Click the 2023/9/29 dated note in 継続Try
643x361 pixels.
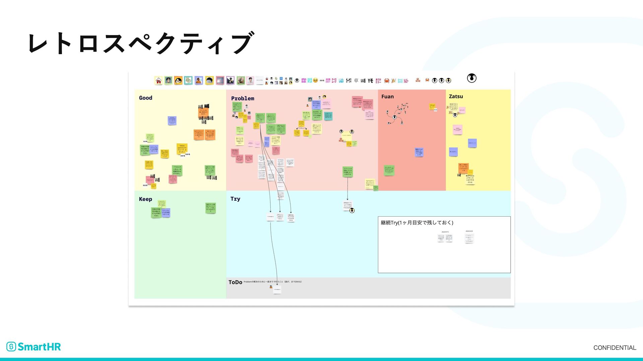click(x=469, y=238)
